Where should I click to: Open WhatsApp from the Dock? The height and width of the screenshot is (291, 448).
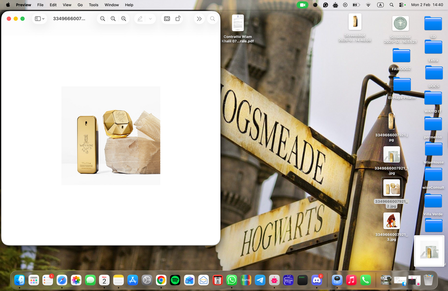231,280
